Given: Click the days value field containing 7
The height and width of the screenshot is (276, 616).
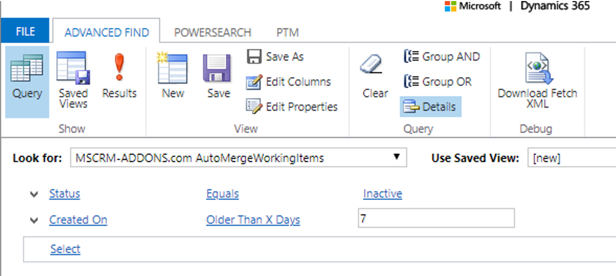Looking at the screenshot, I should pos(436,218).
